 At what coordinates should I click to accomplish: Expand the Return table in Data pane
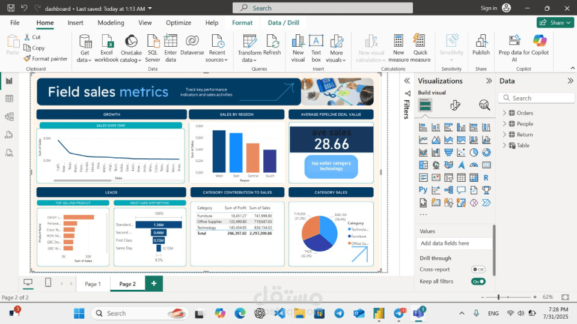tap(504, 134)
